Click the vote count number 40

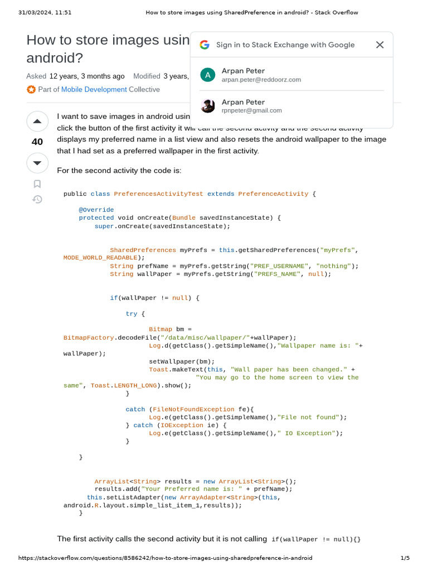coord(37,142)
